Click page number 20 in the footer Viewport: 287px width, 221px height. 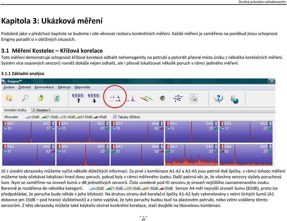pyautogui.click(x=143, y=219)
